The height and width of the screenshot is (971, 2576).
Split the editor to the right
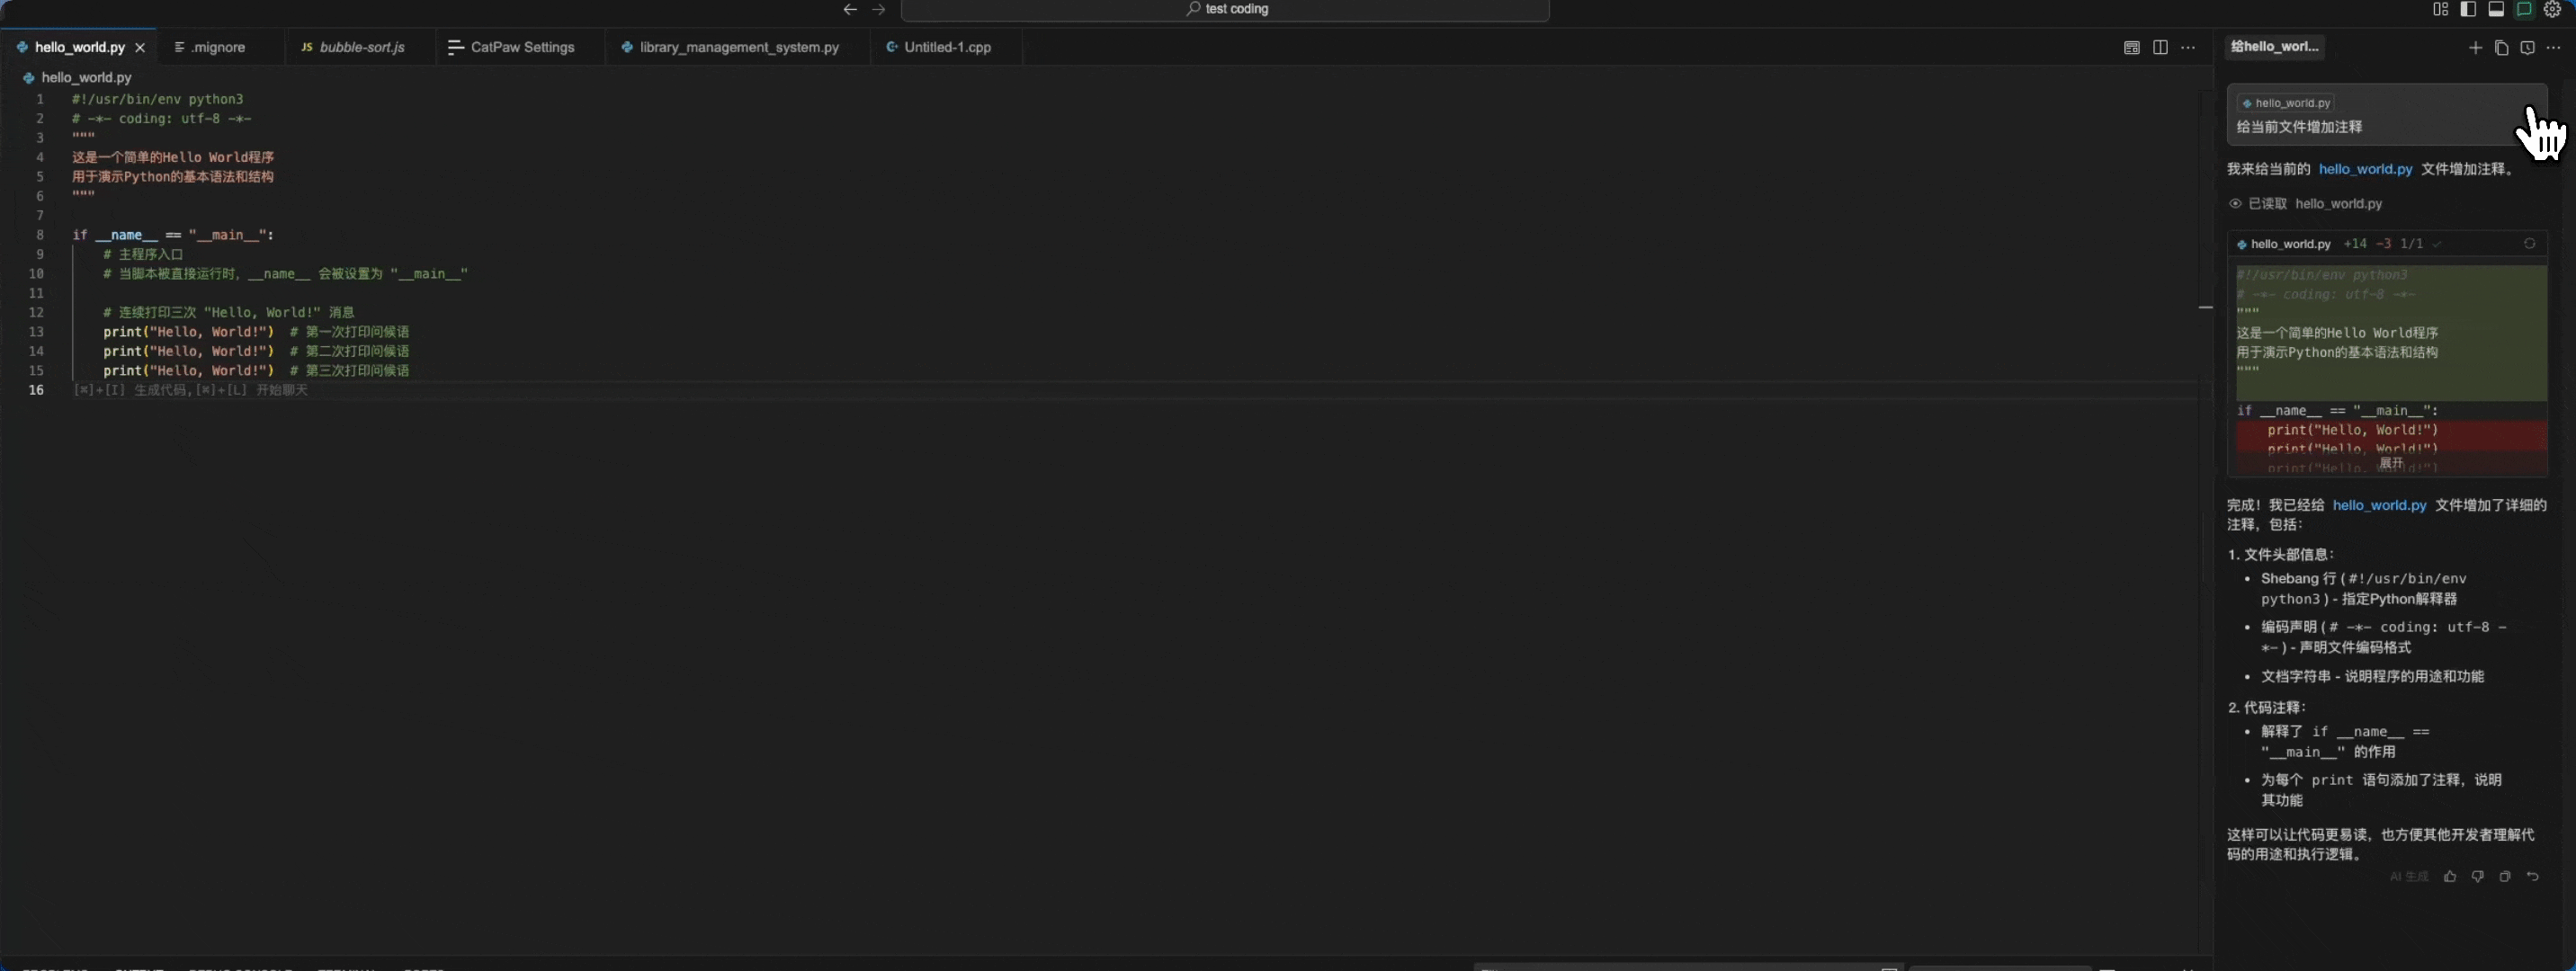point(2160,48)
